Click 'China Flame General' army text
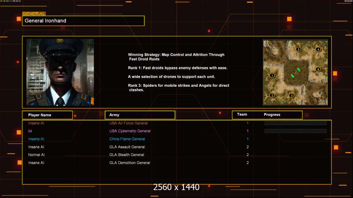 tap(127, 139)
